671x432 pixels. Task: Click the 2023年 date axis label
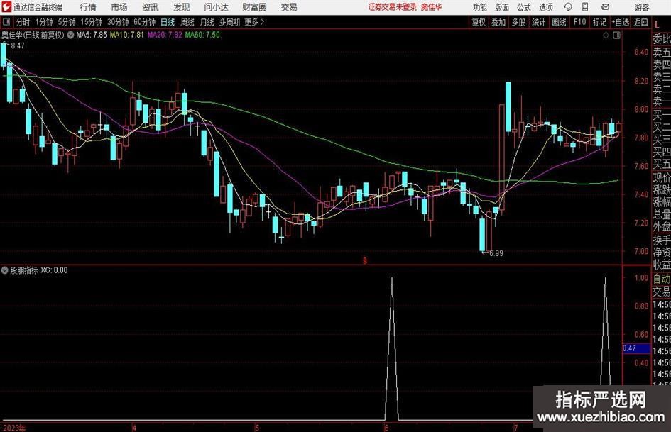click(14, 428)
